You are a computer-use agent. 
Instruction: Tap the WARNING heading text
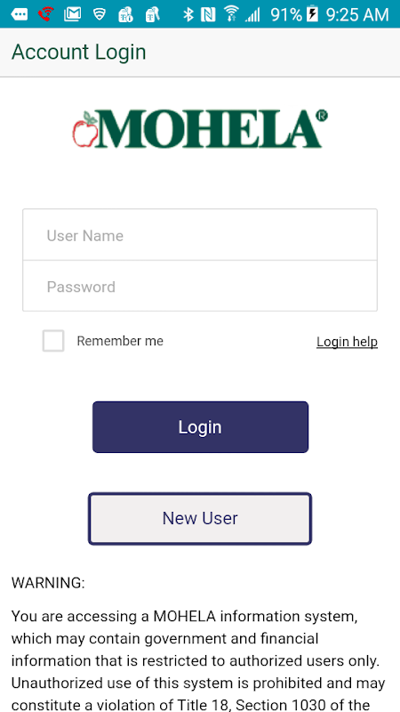point(48,583)
